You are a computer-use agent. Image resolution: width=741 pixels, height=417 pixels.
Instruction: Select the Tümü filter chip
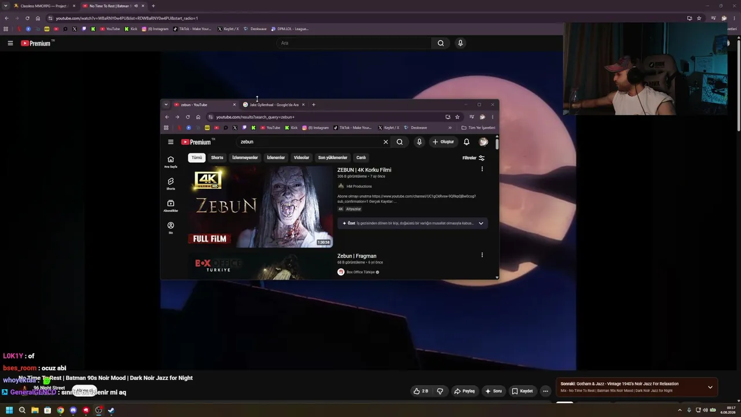click(197, 158)
